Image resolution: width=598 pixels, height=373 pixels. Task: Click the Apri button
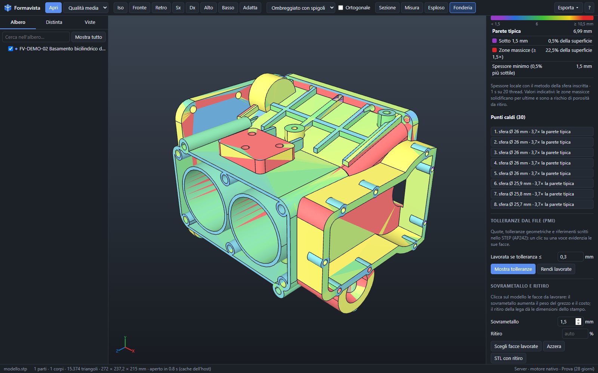point(53,8)
